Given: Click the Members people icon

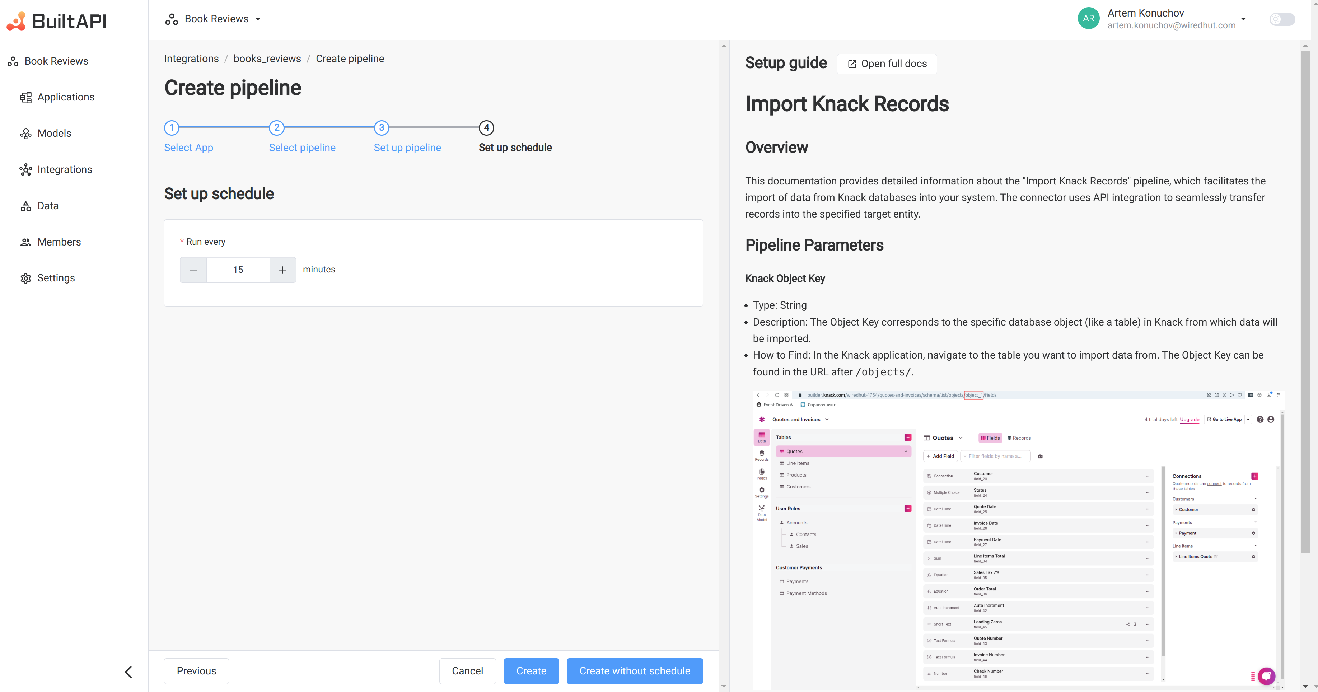Looking at the screenshot, I should pyautogui.click(x=25, y=242).
